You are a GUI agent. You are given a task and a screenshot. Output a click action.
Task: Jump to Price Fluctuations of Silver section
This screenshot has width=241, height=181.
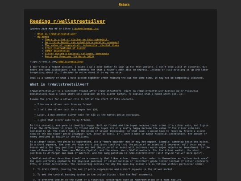65,48
